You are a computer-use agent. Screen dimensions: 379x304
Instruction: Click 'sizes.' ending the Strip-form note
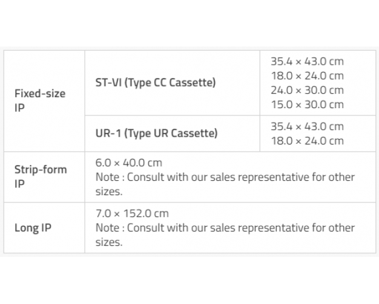[109, 192]
